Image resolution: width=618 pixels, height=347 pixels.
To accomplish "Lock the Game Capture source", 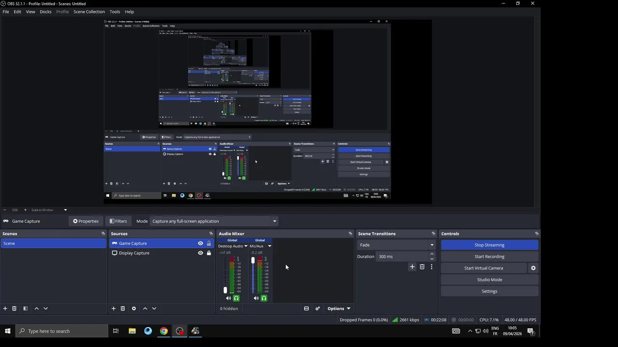I will (209, 243).
